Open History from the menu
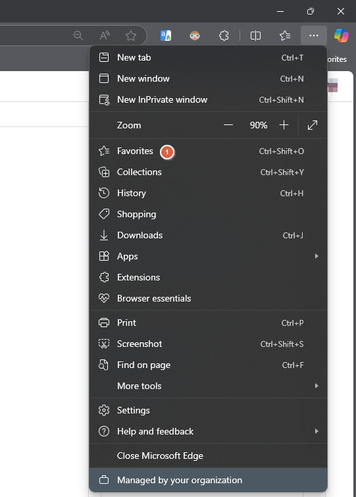356x497 pixels. (209, 193)
